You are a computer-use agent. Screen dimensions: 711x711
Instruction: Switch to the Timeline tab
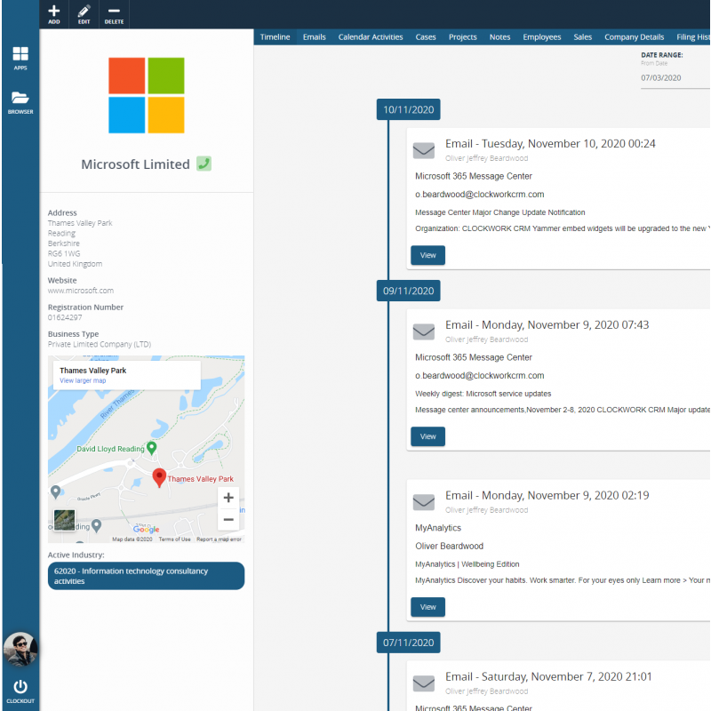[275, 37]
